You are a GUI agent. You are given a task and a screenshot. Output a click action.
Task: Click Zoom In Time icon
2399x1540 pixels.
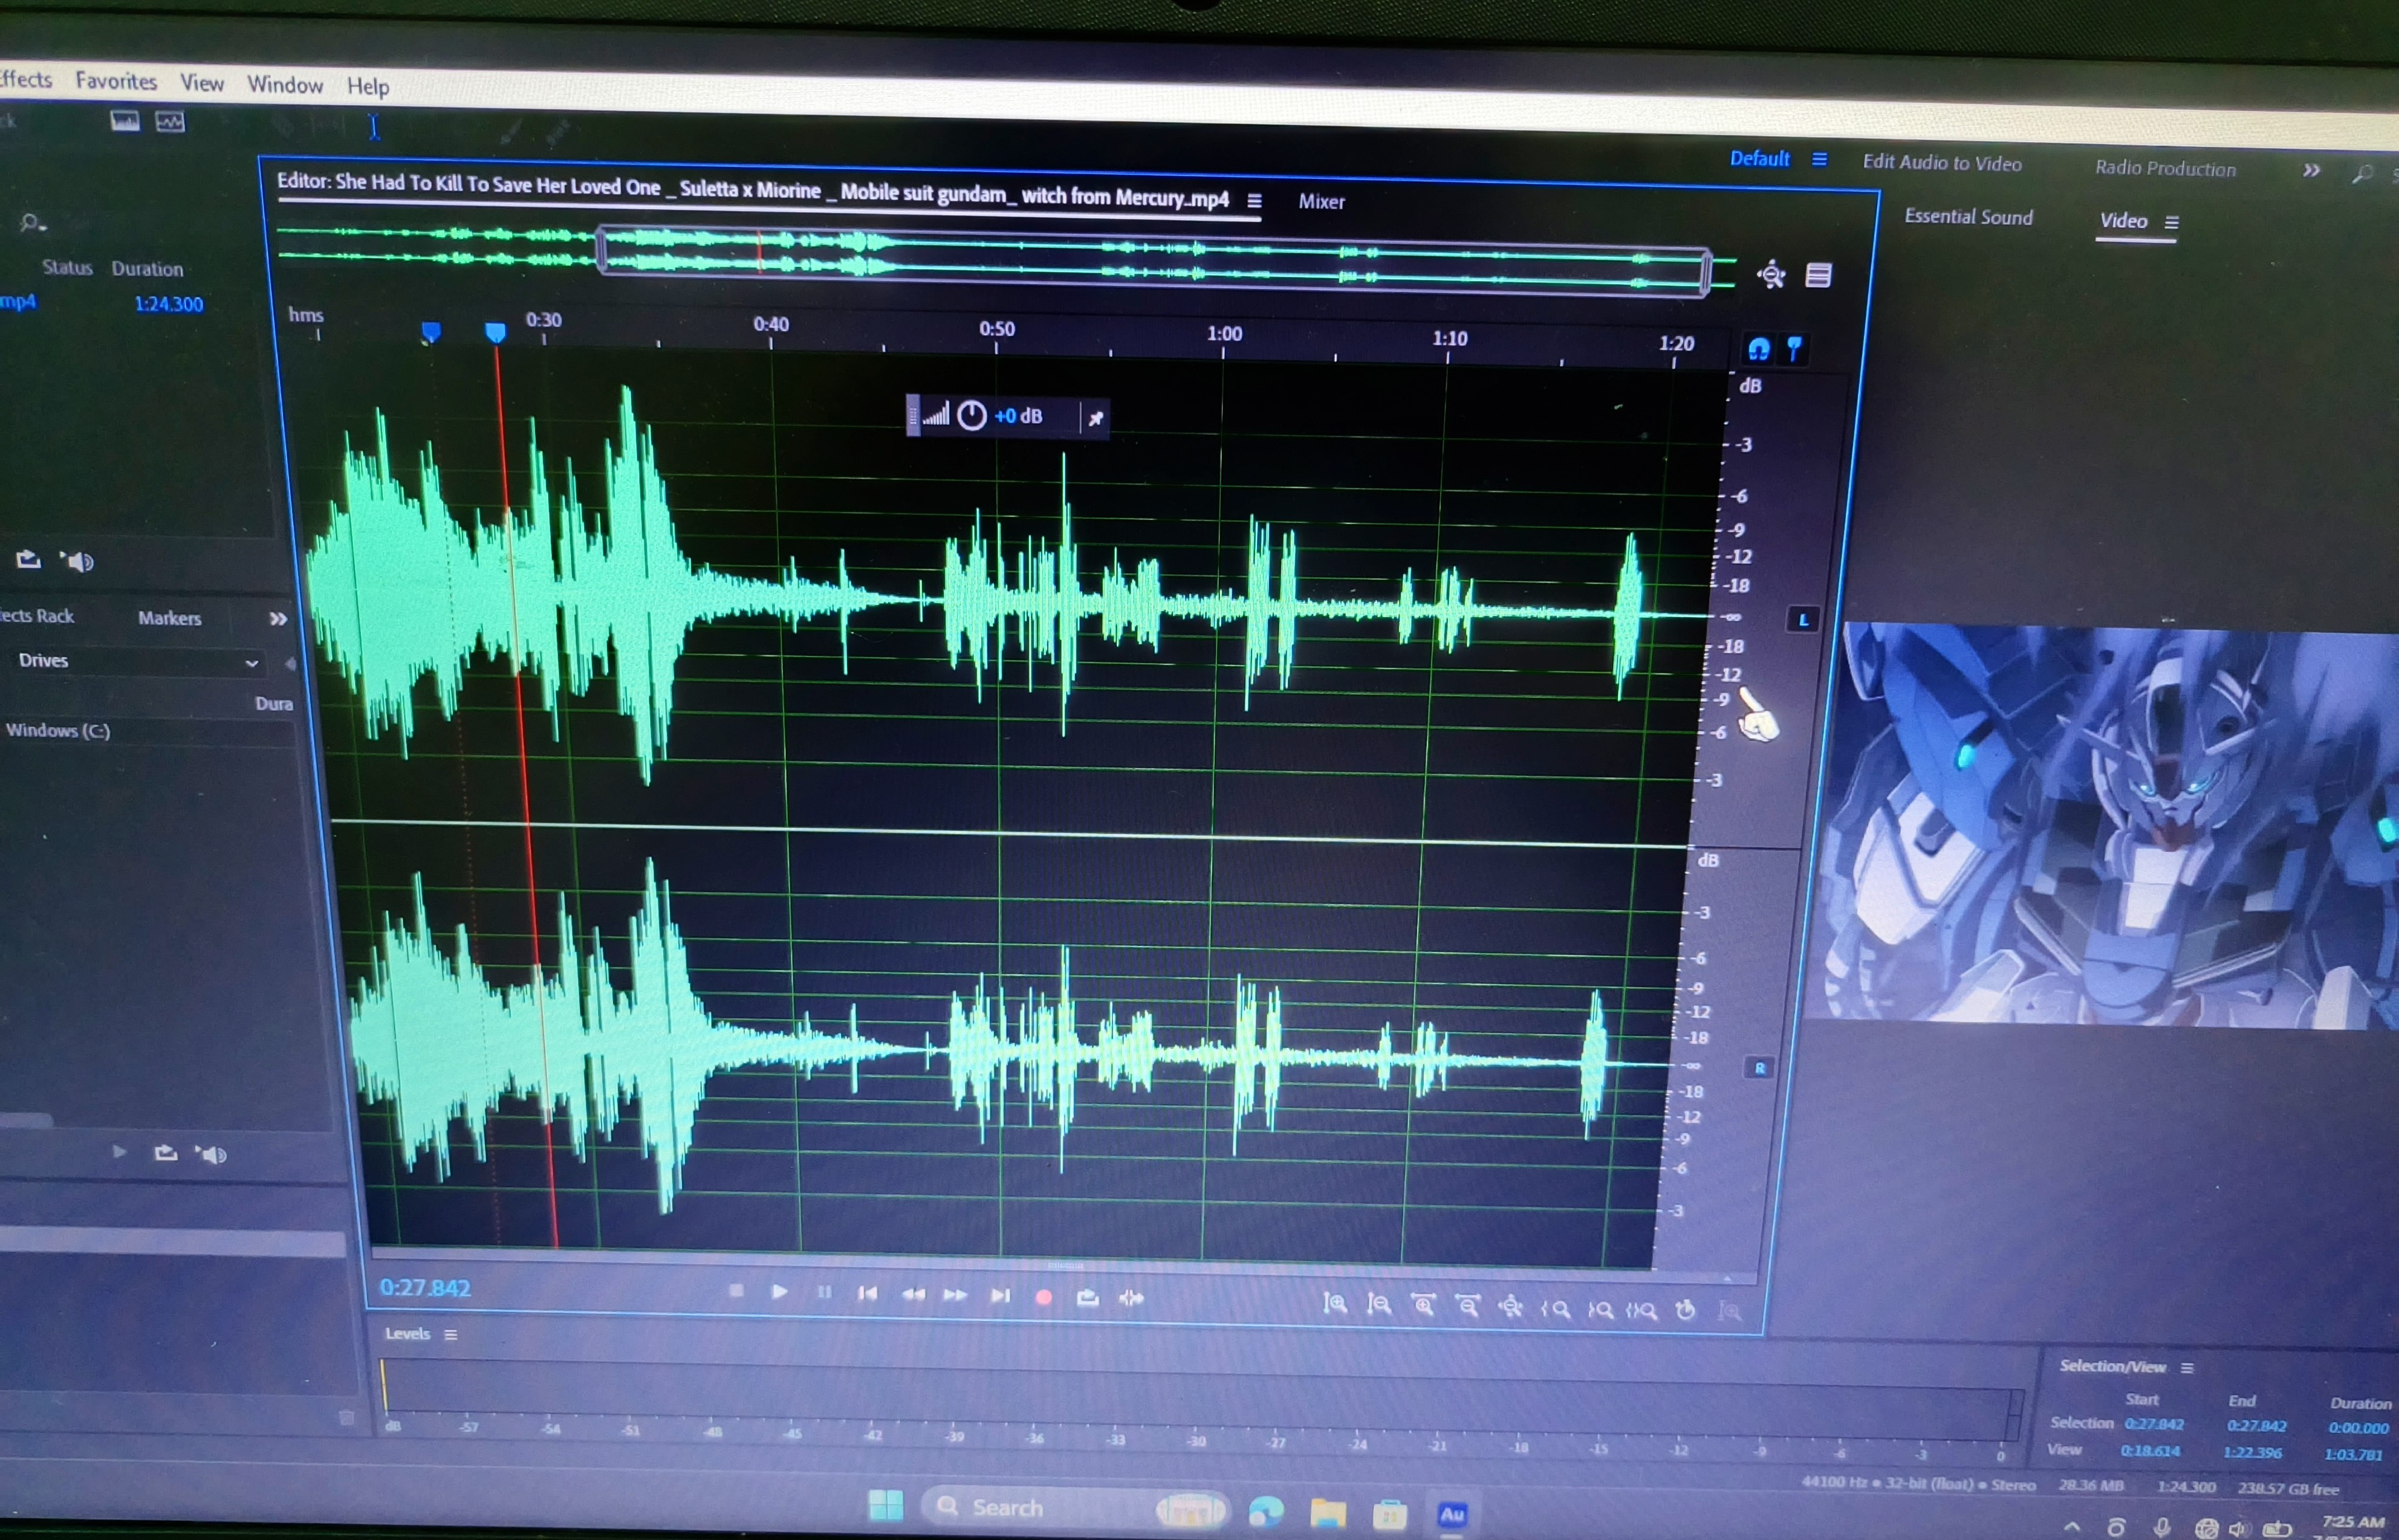1423,1305
